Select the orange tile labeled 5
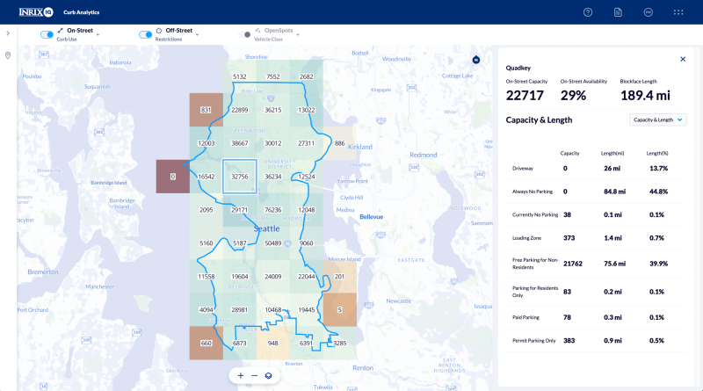 340,310
